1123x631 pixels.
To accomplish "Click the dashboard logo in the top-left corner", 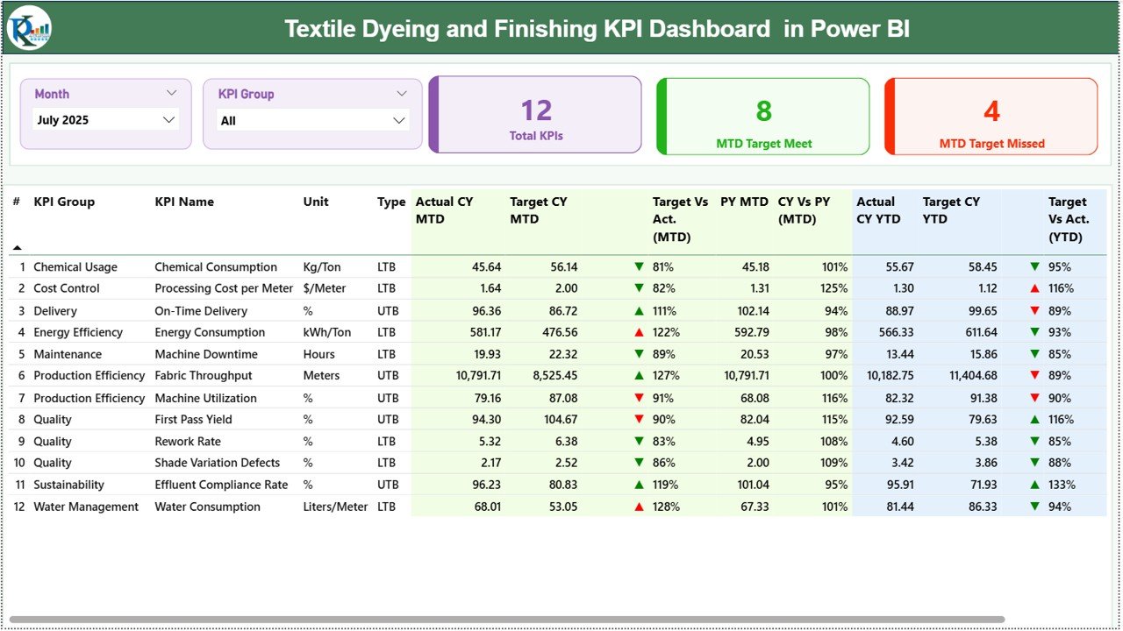I will pos(29,28).
